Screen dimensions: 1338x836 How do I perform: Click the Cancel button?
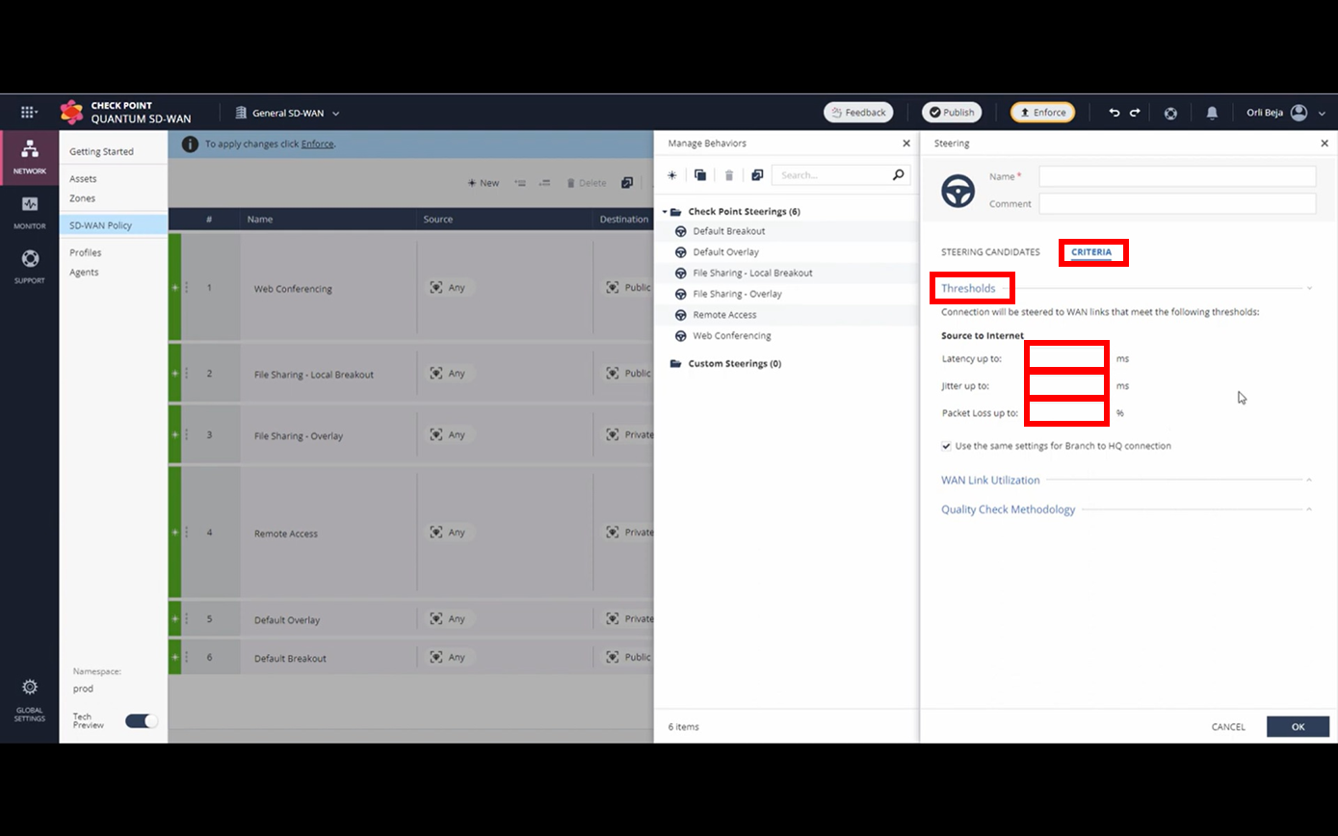pyautogui.click(x=1228, y=727)
